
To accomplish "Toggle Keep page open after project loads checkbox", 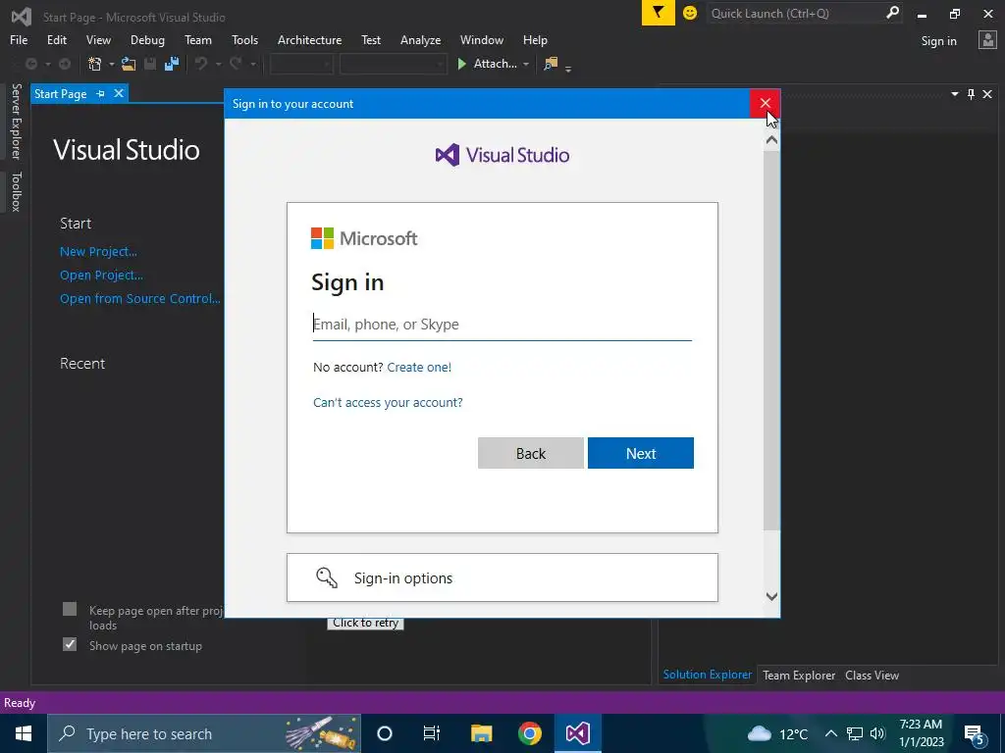I will (x=70, y=609).
